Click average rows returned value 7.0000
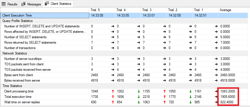 pos(225,43)
